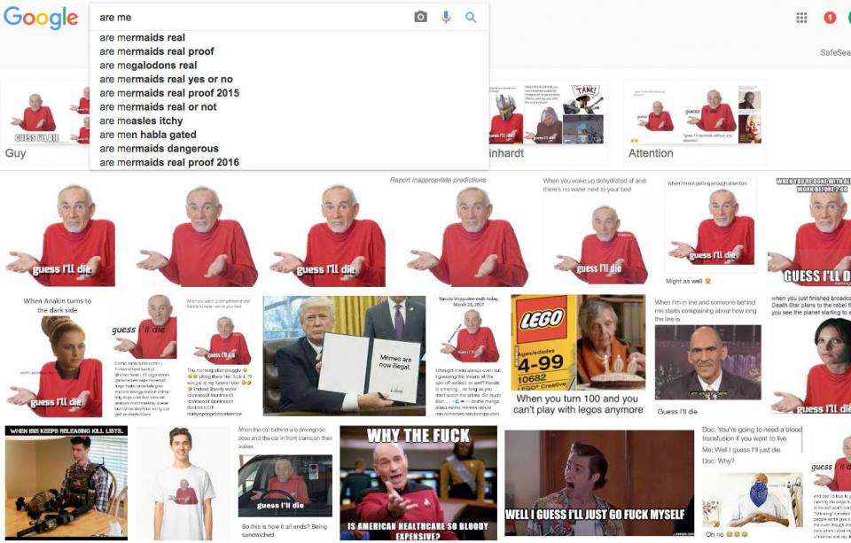Click the blue magnifier search button

471,18
